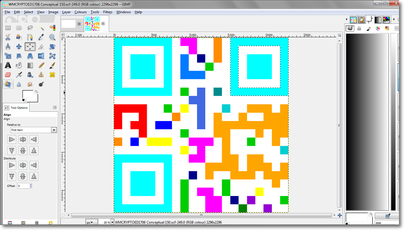Align left edge of target
Viewport: 405px width, 231px height.
12,139
